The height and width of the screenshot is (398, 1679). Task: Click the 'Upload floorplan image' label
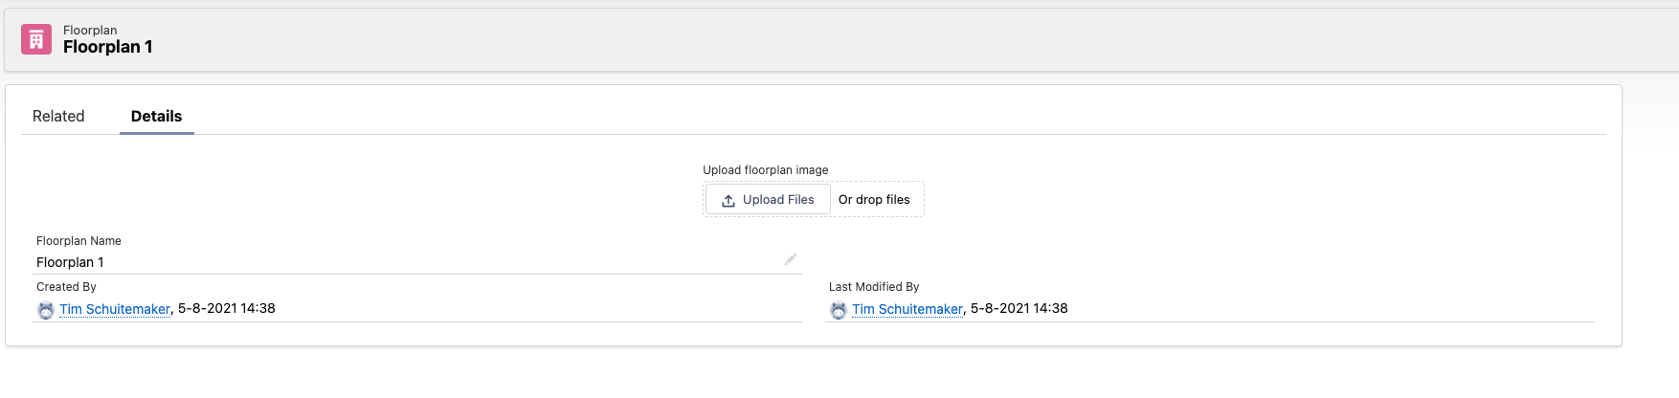[766, 170]
